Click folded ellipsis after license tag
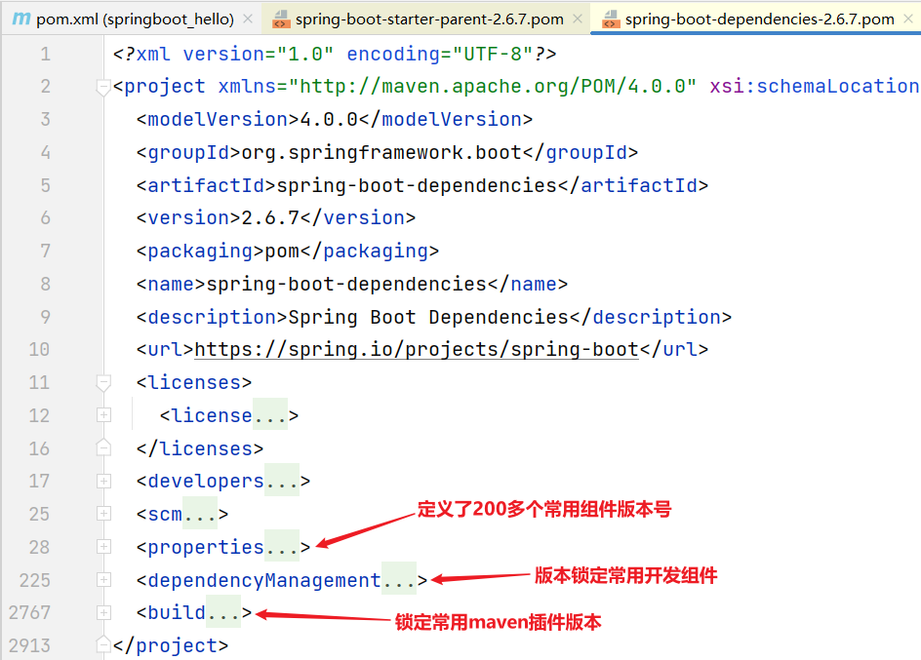 270,415
